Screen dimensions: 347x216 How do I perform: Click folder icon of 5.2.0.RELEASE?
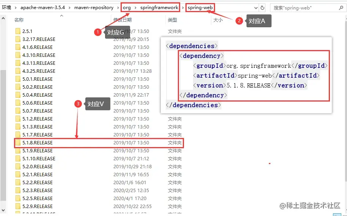pos(18,166)
